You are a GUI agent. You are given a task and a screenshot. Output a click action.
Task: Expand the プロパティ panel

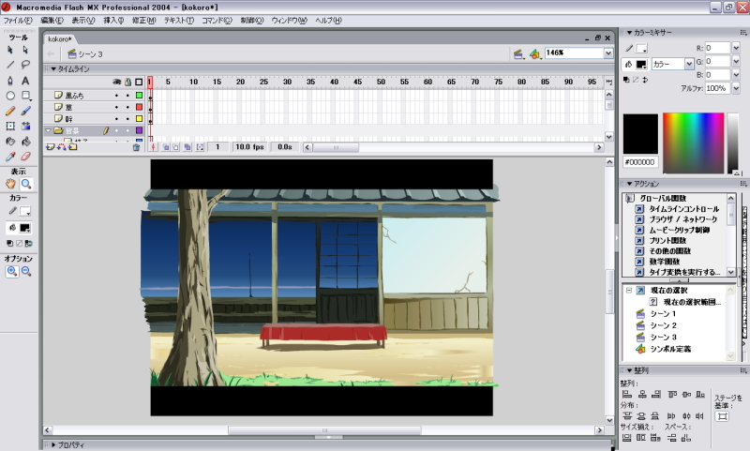53,444
